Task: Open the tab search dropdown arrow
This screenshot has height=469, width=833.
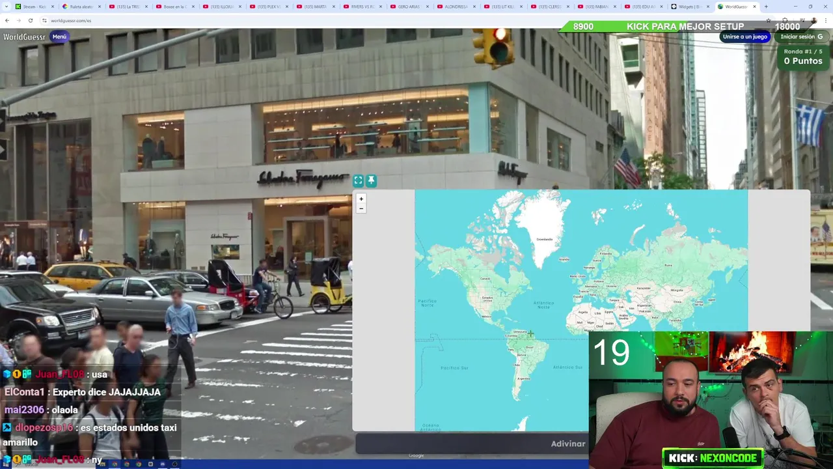Action: point(5,7)
